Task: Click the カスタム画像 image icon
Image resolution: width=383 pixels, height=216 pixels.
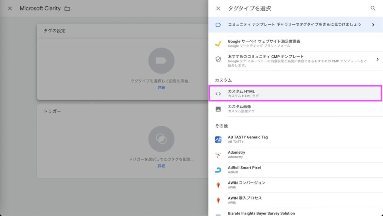Action: (x=218, y=109)
